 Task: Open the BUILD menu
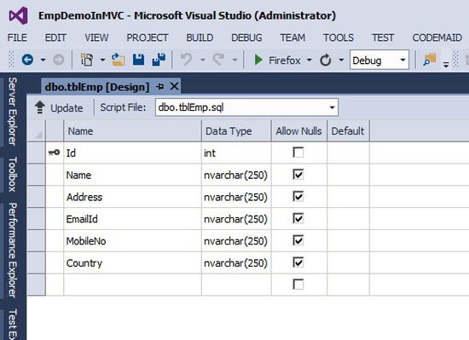pos(200,37)
